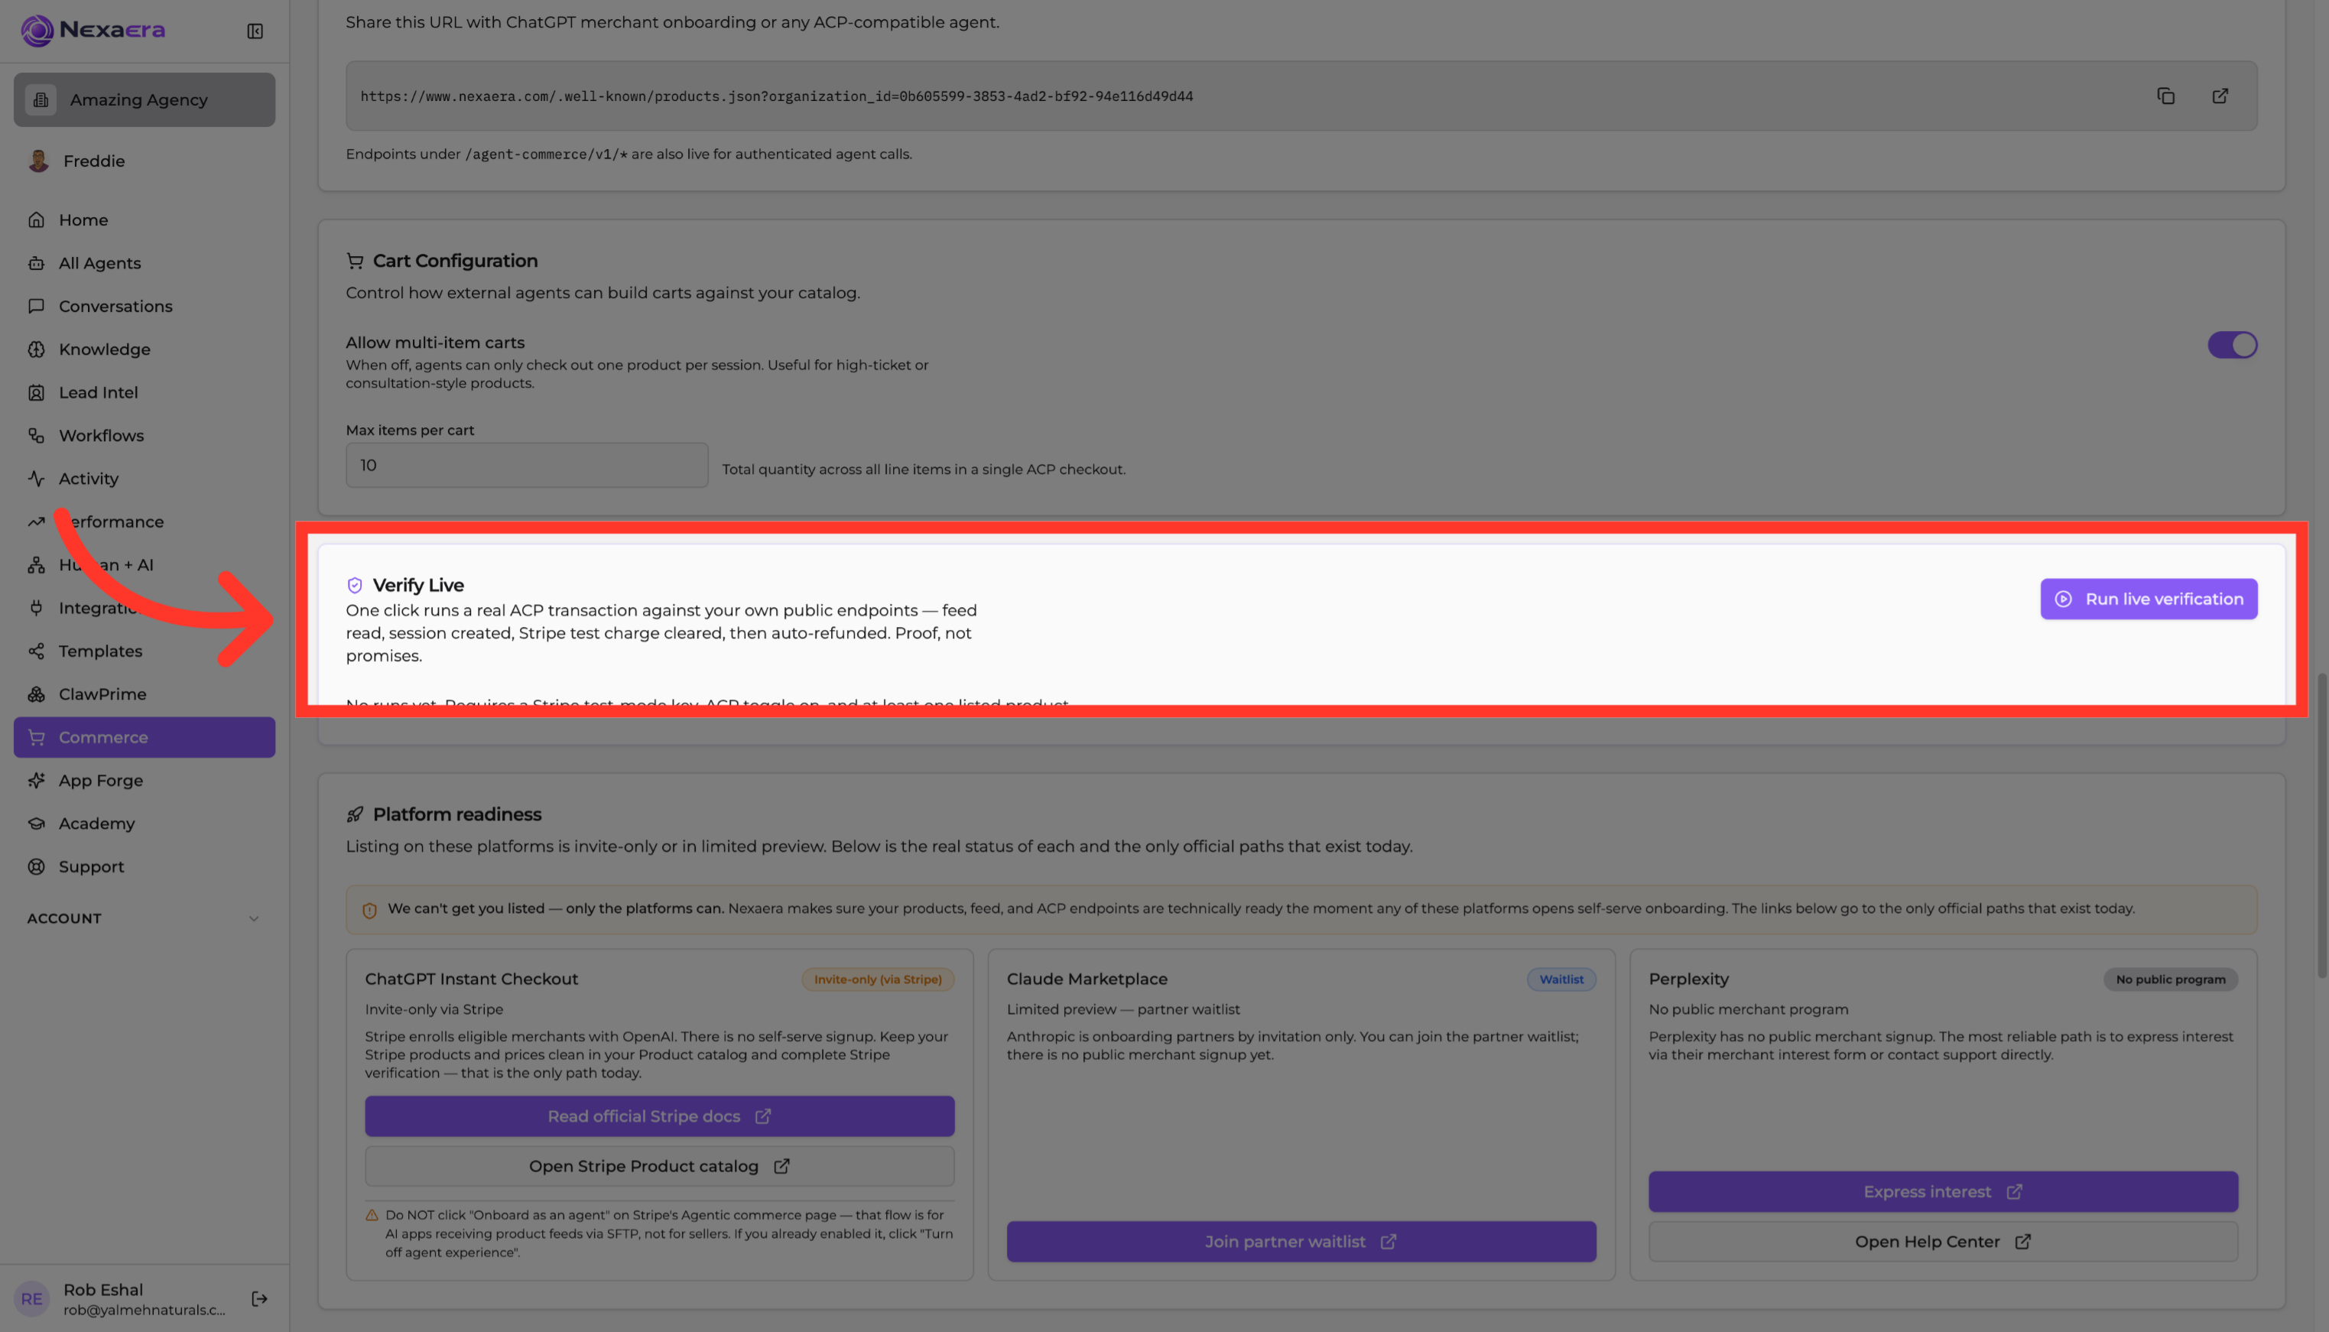This screenshot has height=1332, width=2329.
Task: Click the All Agents robot icon
Action: pos(37,262)
